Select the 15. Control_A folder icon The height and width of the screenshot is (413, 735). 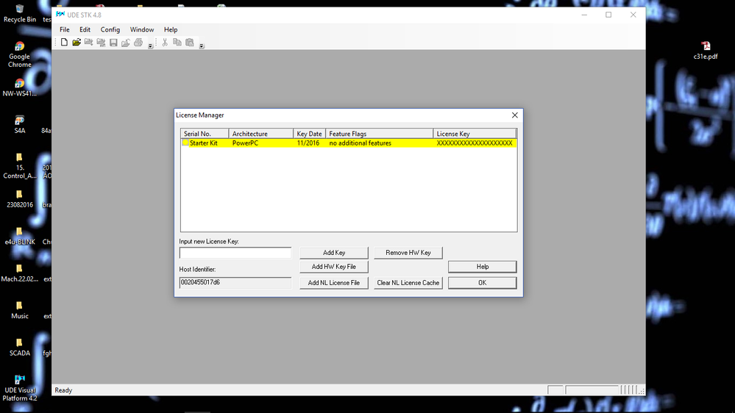20,166
